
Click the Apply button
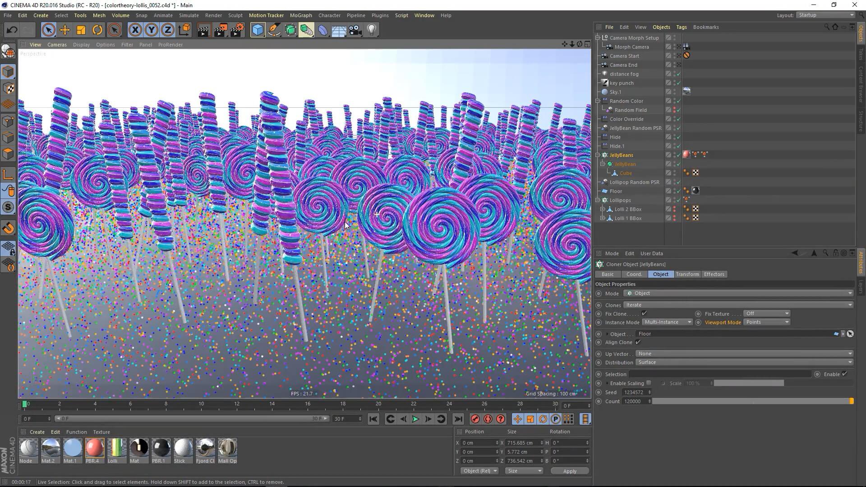pyautogui.click(x=569, y=471)
